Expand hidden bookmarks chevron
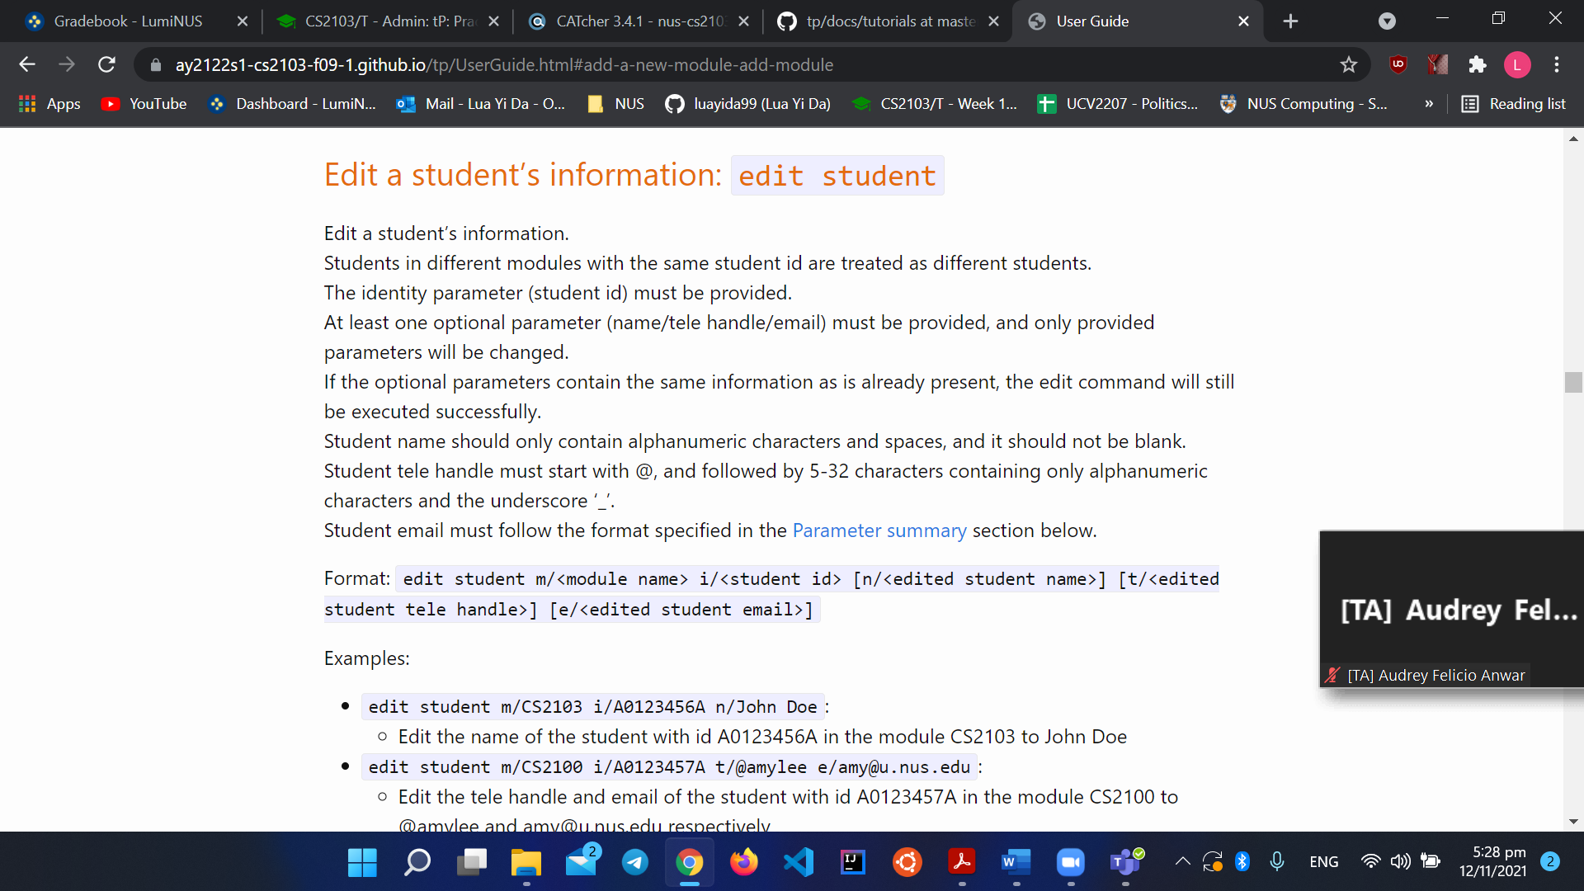 click(1429, 103)
